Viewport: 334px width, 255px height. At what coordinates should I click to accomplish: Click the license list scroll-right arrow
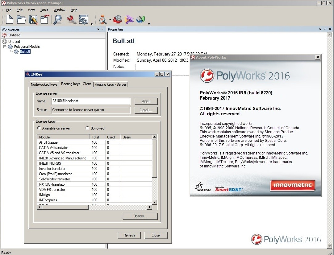150,207
